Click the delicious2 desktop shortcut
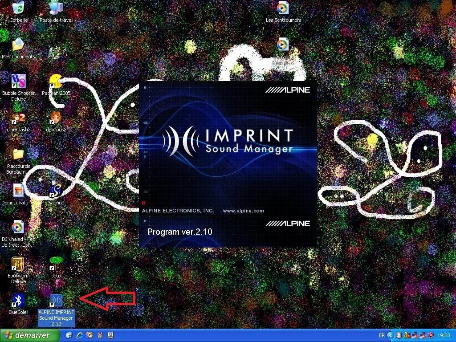 tap(56, 118)
